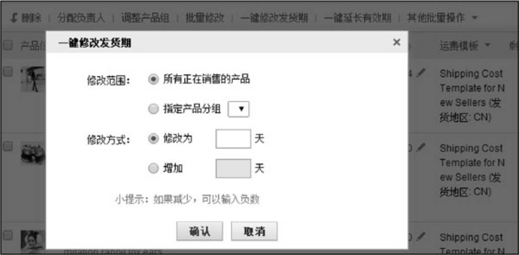Screen dimensions: 519x255
Task: Tick the checkbox of the first product row
Action: click(8, 72)
